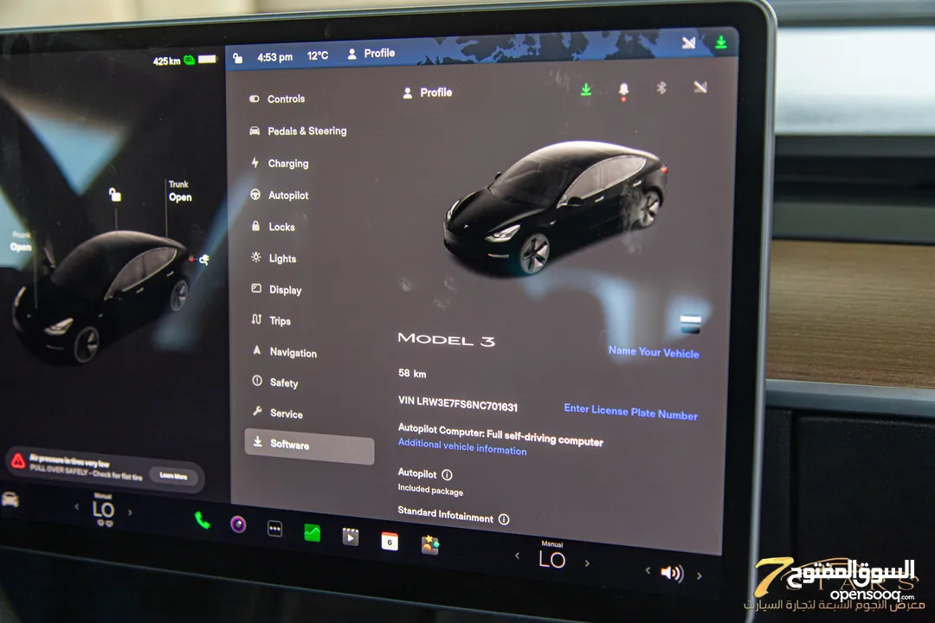Open the Autopilot settings
The image size is (935, 623).
click(x=280, y=195)
